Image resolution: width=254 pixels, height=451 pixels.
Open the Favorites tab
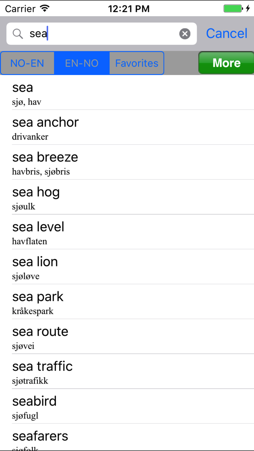click(136, 63)
